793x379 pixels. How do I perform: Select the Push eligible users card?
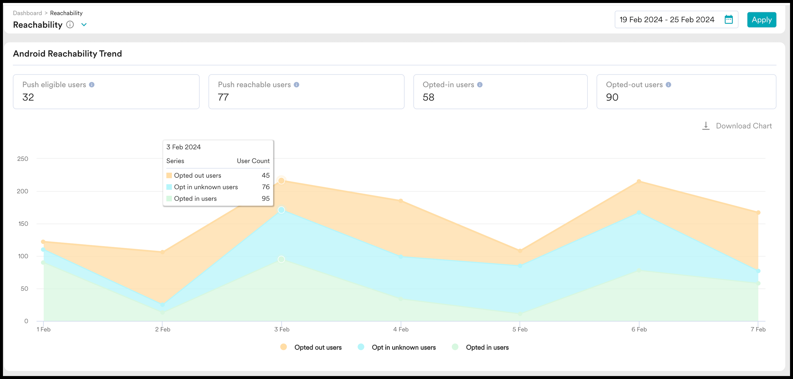[106, 91]
